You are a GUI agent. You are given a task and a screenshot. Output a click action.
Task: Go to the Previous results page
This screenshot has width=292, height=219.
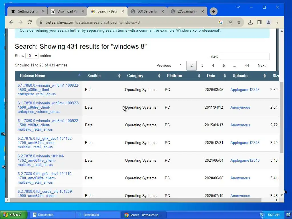(164, 66)
